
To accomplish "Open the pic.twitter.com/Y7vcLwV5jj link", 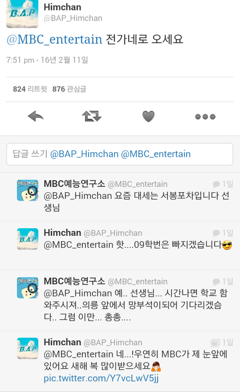I will [101, 378].
